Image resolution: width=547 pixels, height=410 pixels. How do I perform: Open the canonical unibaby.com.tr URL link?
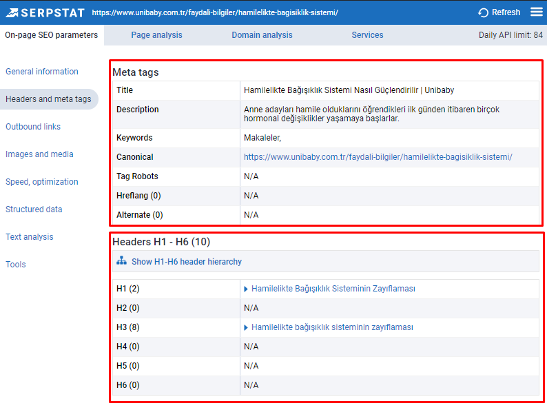pos(378,157)
